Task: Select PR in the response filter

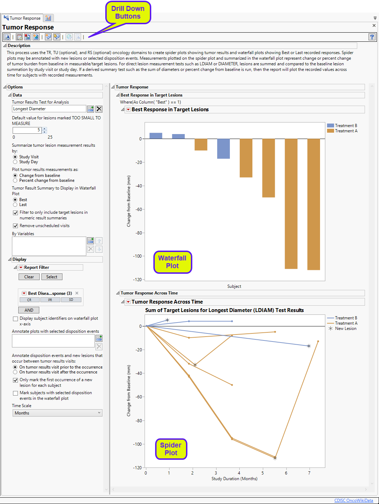Action: 50,300
